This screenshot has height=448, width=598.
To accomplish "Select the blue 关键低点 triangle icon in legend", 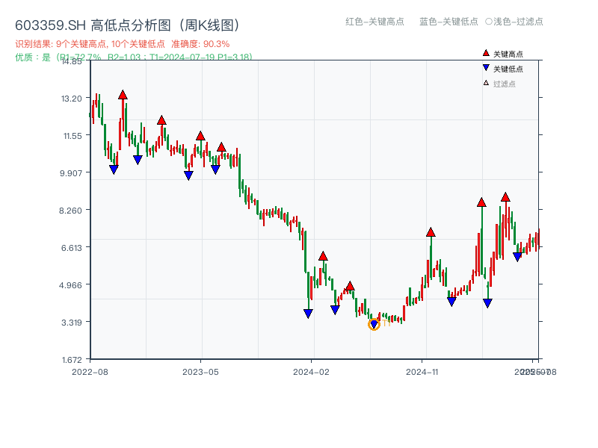I will click(485, 68).
